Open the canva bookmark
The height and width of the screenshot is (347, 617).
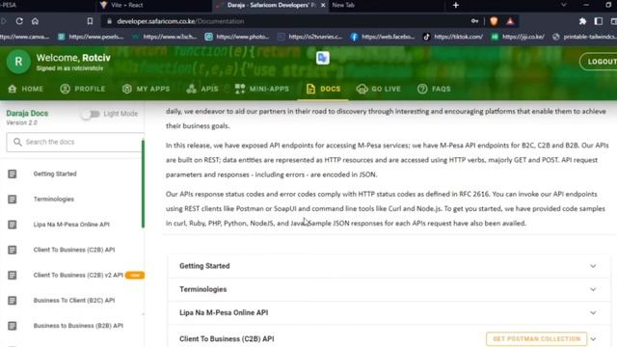(x=24, y=37)
